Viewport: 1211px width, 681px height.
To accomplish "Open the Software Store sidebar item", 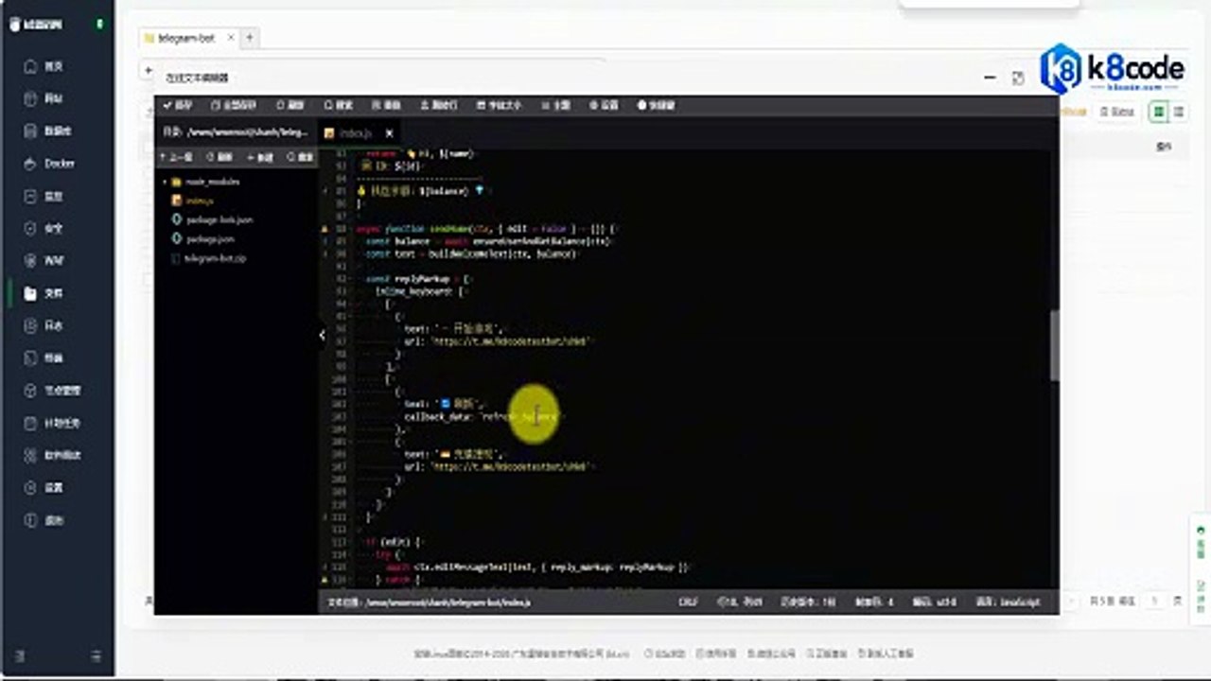I will (52, 455).
